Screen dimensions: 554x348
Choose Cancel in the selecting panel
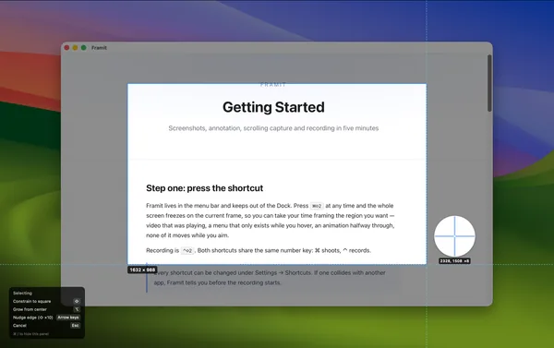[19, 326]
